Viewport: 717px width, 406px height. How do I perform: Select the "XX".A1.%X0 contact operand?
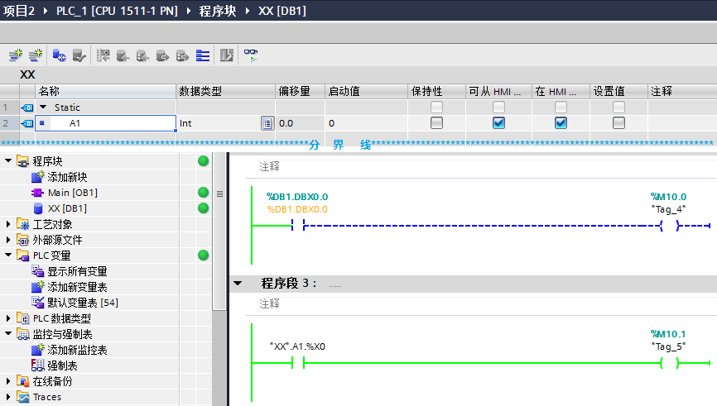tap(297, 346)
